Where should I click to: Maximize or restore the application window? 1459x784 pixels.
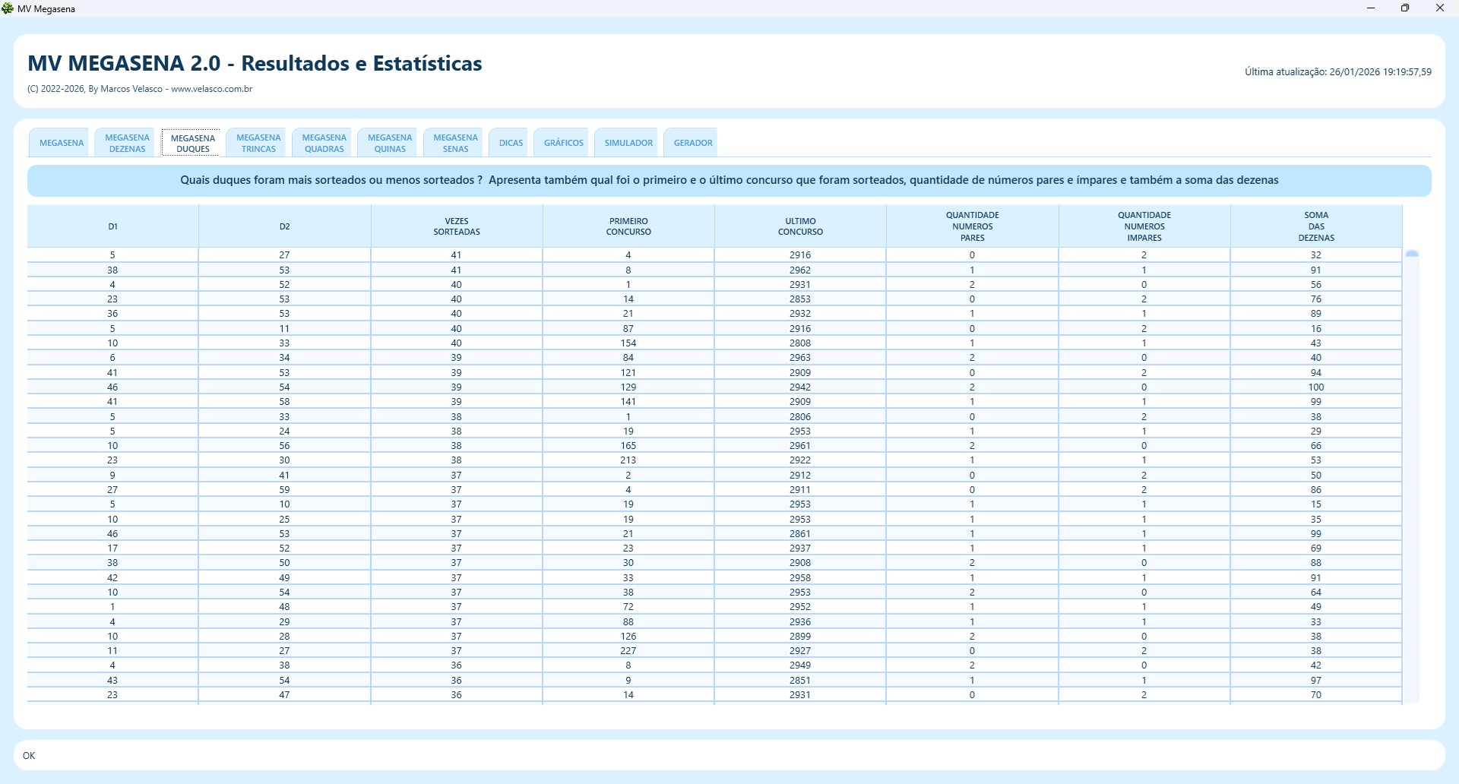(1405, 8)
